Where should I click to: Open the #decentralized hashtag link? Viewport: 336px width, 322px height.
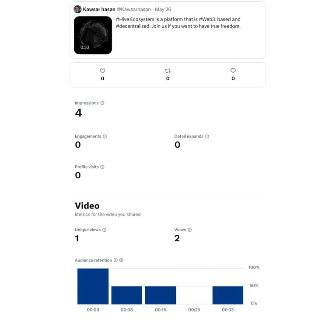[x=133, y=26]
